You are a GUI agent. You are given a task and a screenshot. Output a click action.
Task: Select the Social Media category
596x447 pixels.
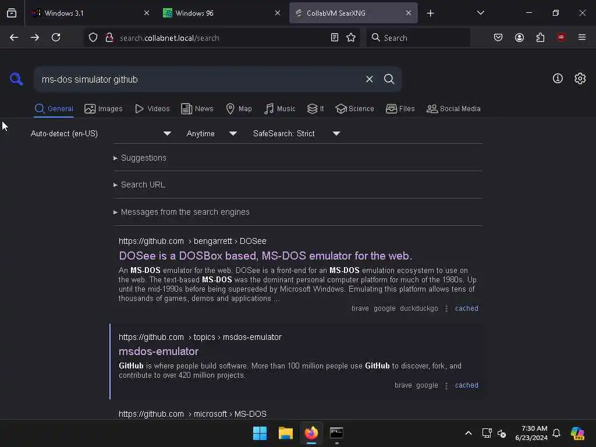(453, 109)
